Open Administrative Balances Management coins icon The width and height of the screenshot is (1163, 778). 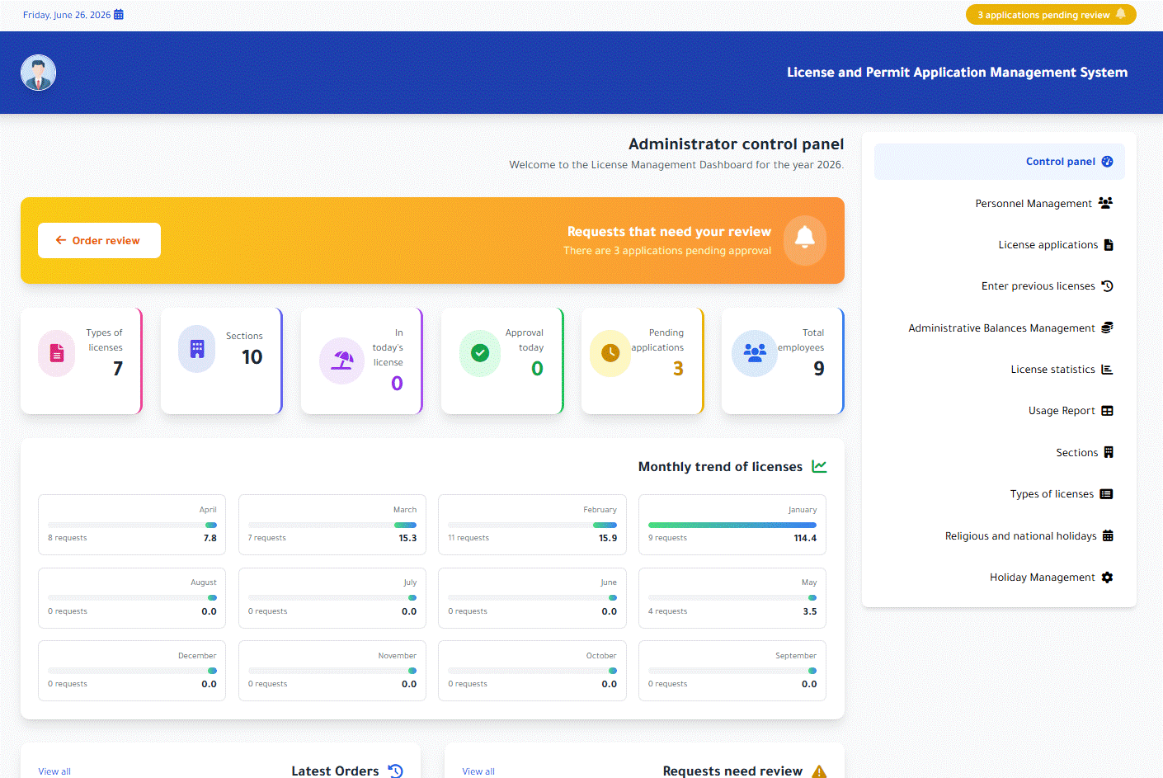click(1107, 328)
